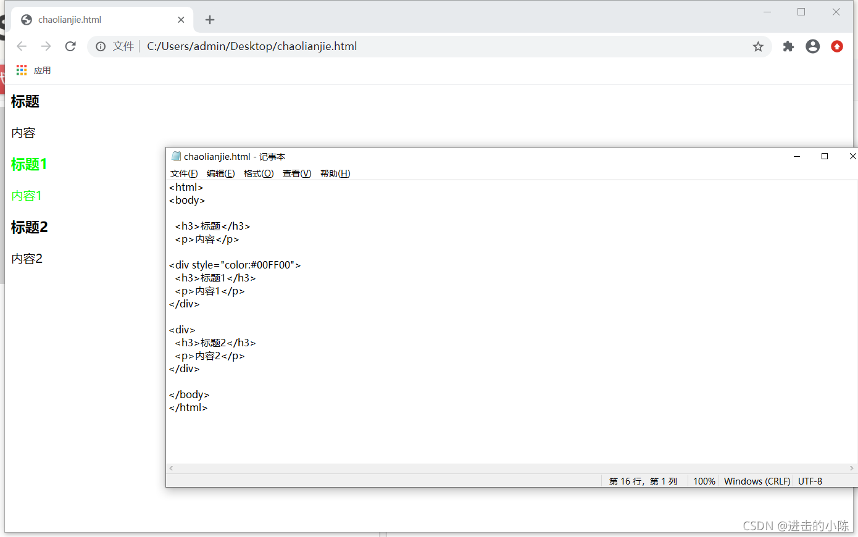Click the Notepad document icon in title bar

point(176,156)
